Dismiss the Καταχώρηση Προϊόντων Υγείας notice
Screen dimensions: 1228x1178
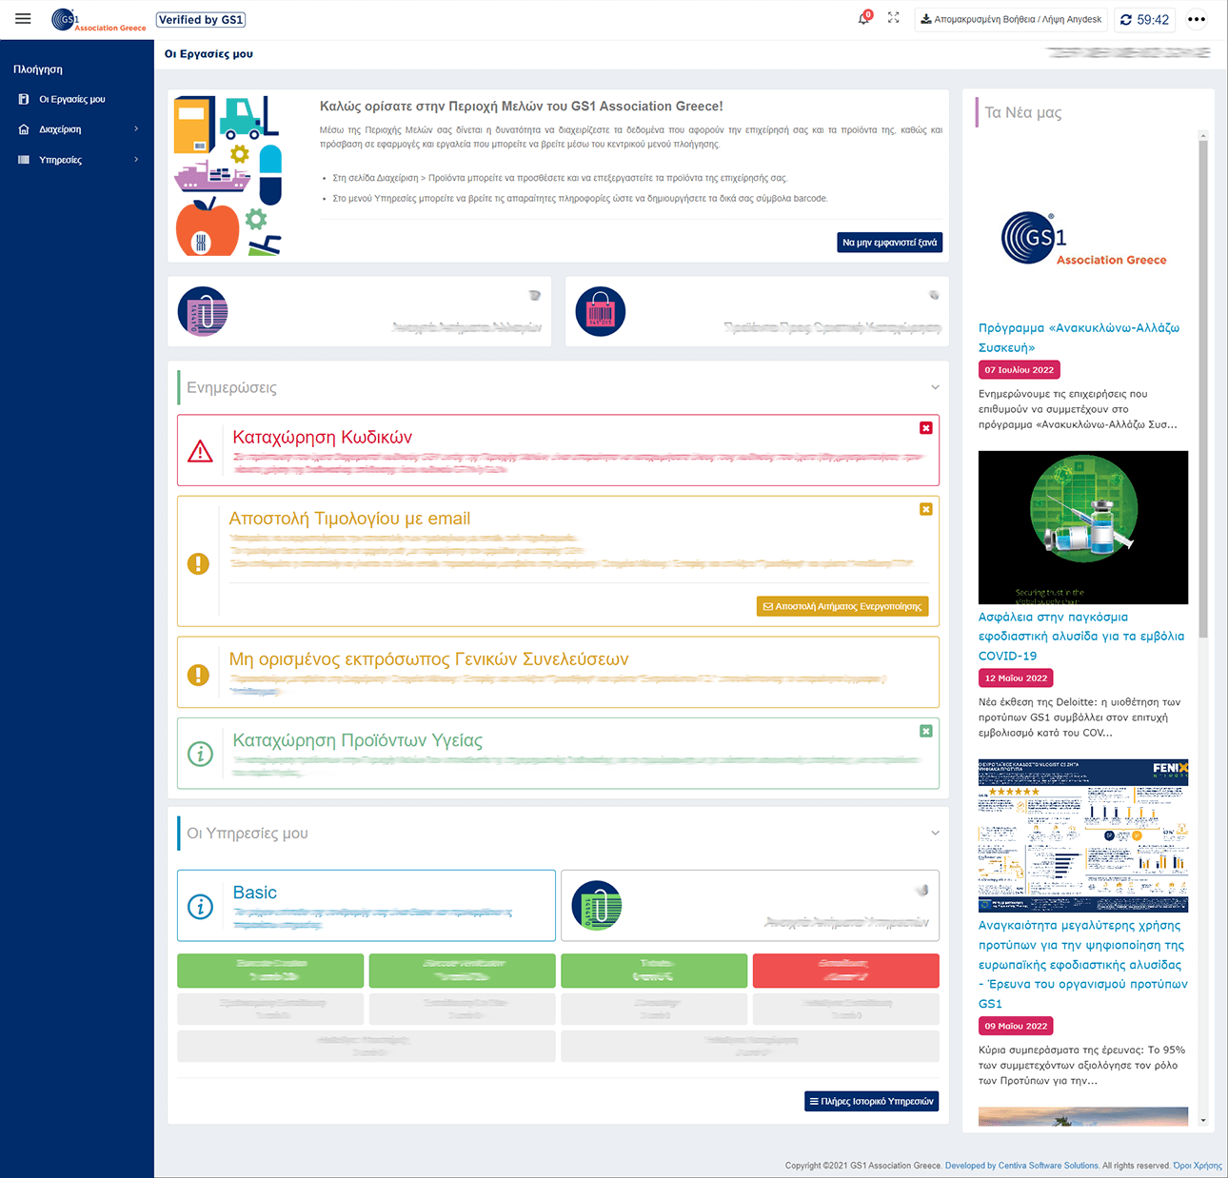pyautogui.click(x=926, y=731)
